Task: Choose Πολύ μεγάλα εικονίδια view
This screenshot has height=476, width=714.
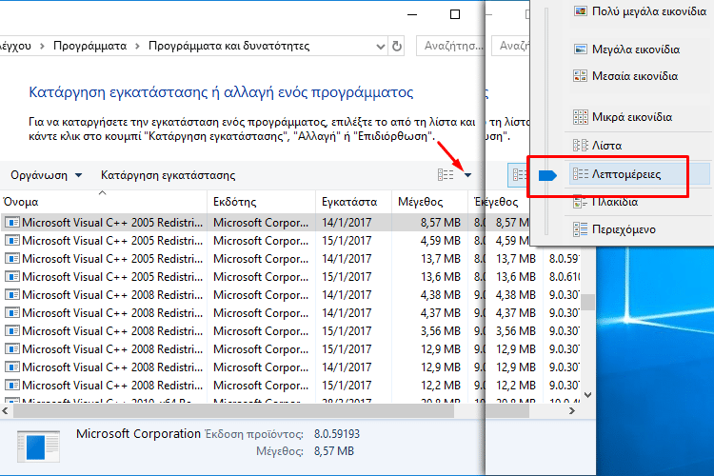Action: pyautogui.click(x=640, y=10)
